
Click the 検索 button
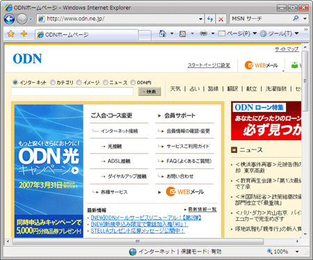point(150,92)
